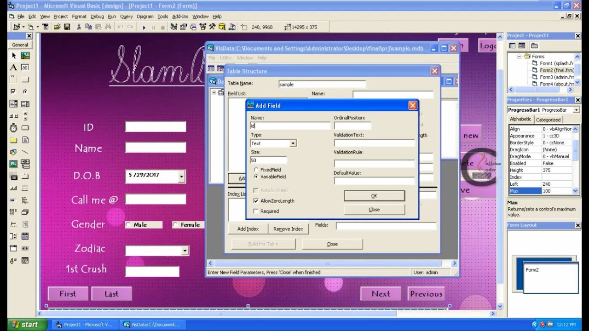Click View Code icon in Project panel
The image size is (589, 331).
[512, 46]
